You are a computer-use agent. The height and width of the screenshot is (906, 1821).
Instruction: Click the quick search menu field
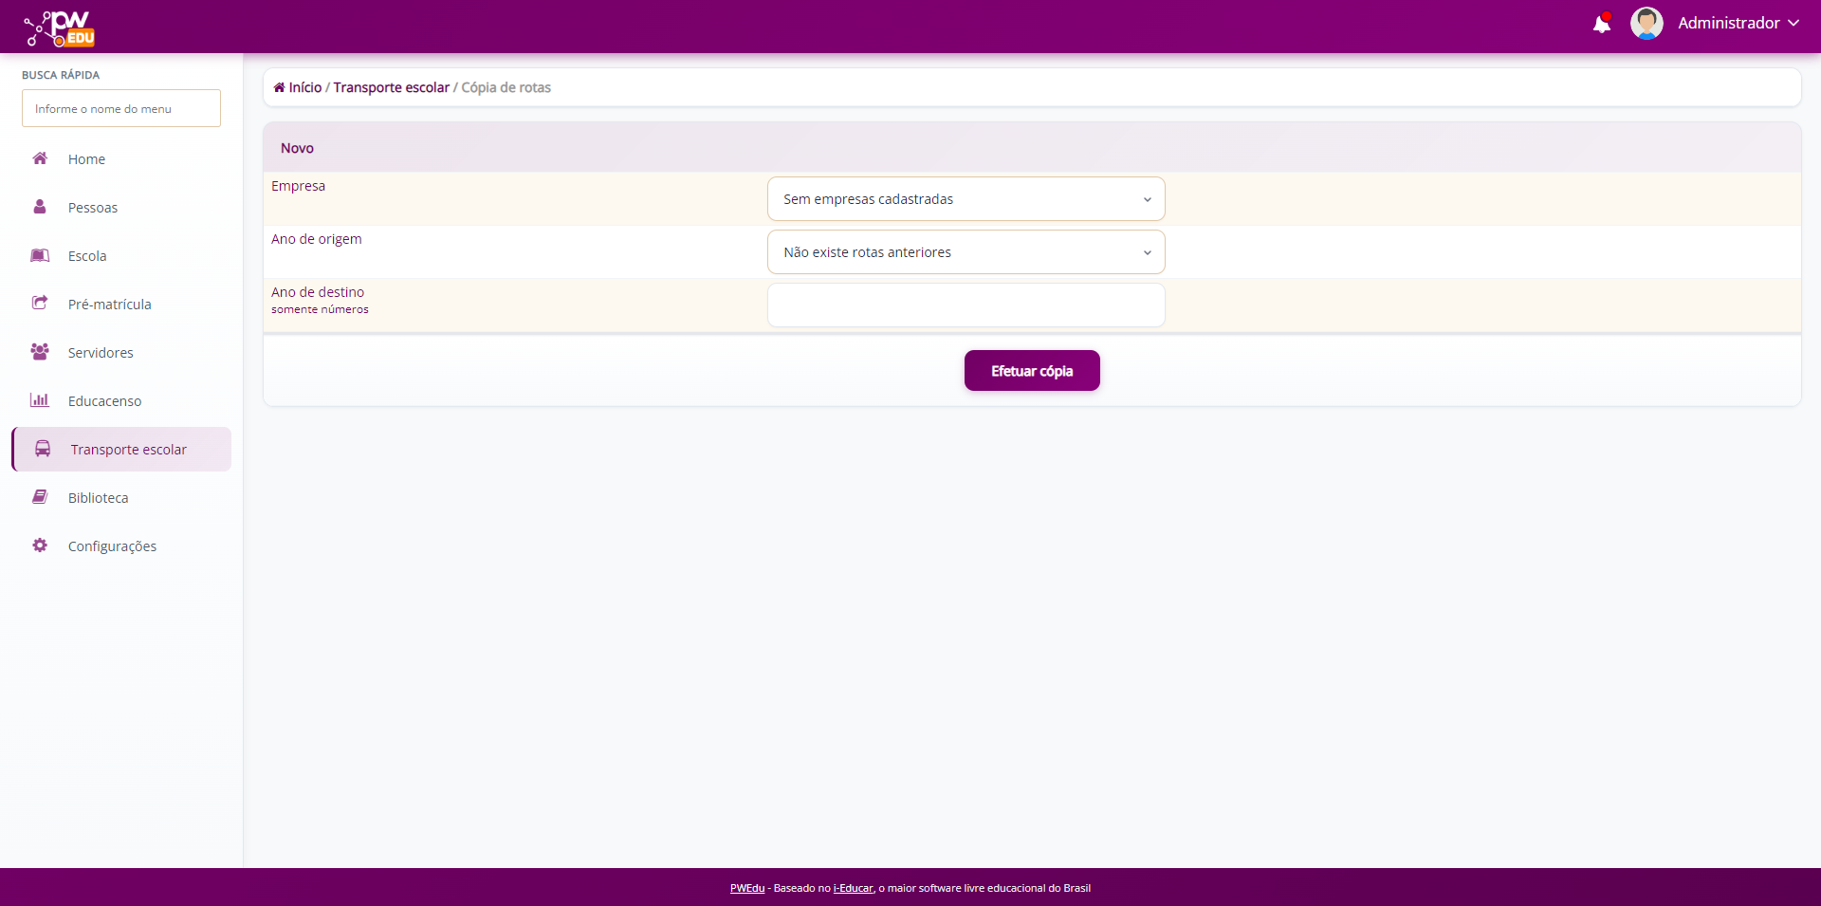121,109
